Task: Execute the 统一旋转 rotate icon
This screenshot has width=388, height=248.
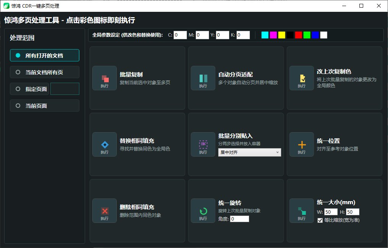Action: coord(203,211)
